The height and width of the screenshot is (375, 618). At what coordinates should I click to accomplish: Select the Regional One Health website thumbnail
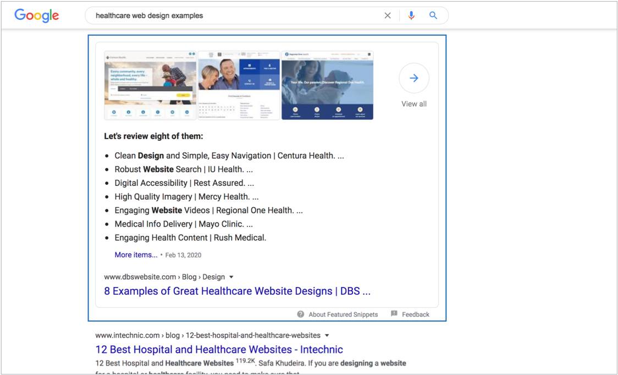point(327,85)
